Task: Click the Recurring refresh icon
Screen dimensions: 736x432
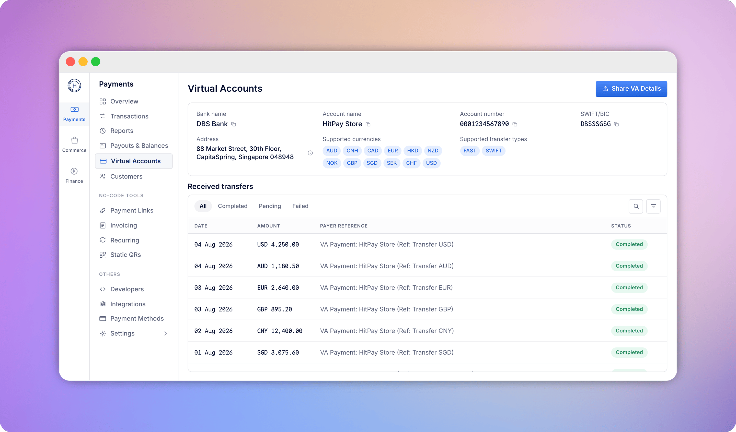Action: pyautogui.click(x=102, y=240)
